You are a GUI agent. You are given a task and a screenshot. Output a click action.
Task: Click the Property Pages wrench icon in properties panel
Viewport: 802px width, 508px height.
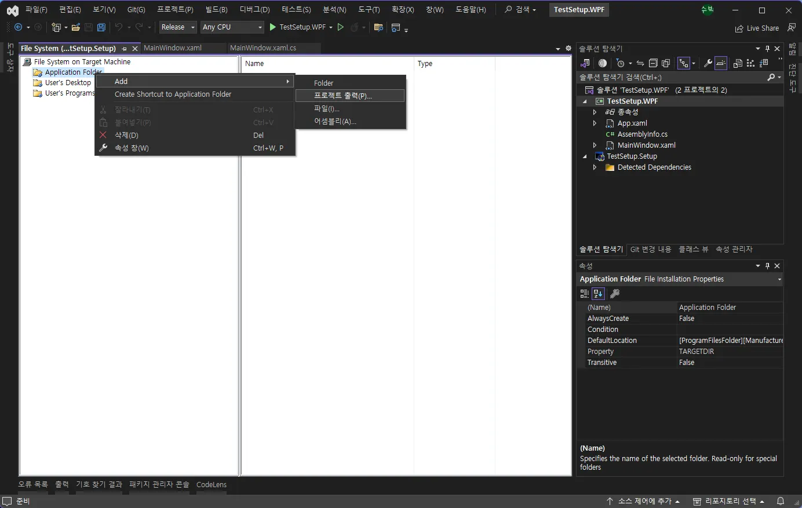tap(615, 294)
